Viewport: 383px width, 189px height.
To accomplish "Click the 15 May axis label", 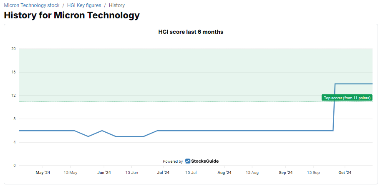I will coord(71,173).
